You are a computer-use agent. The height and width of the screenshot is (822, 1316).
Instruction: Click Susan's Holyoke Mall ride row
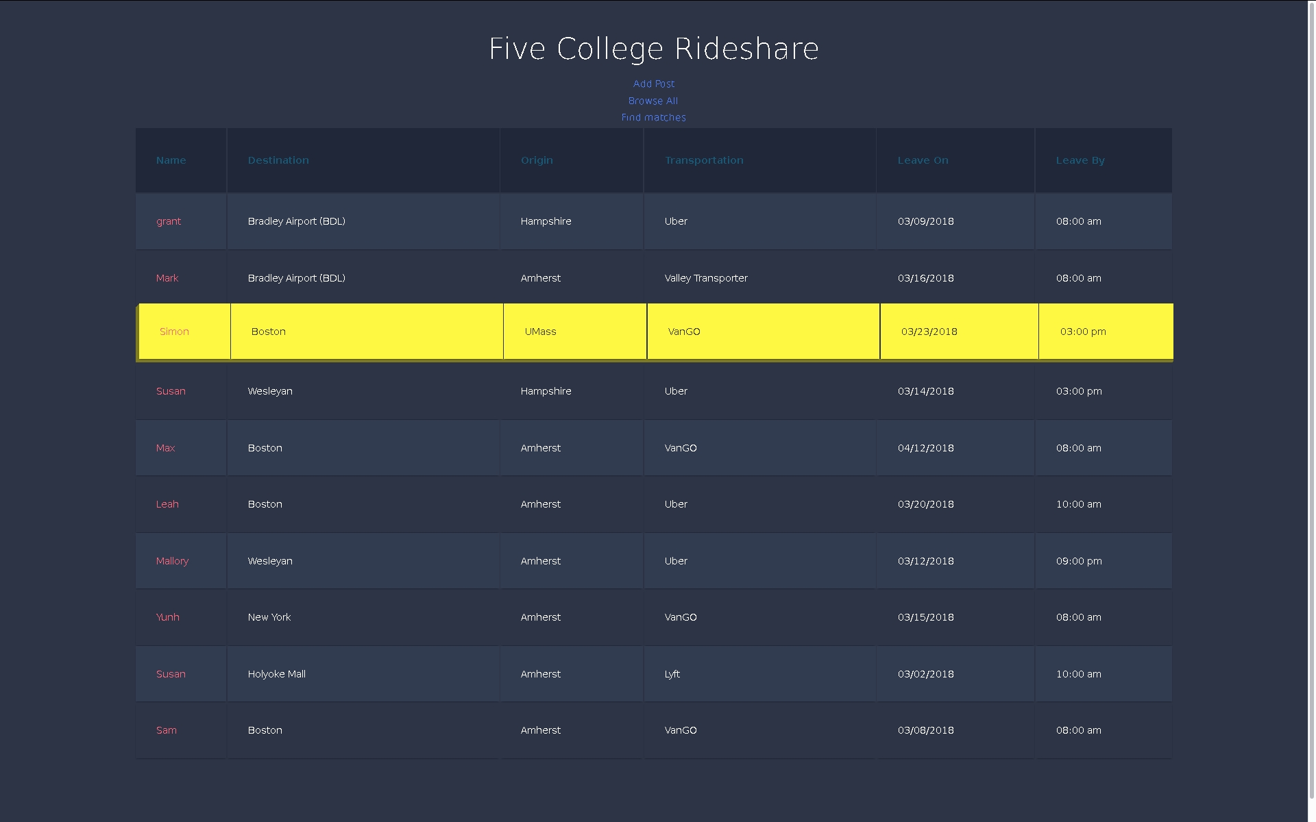click(617, 674)
